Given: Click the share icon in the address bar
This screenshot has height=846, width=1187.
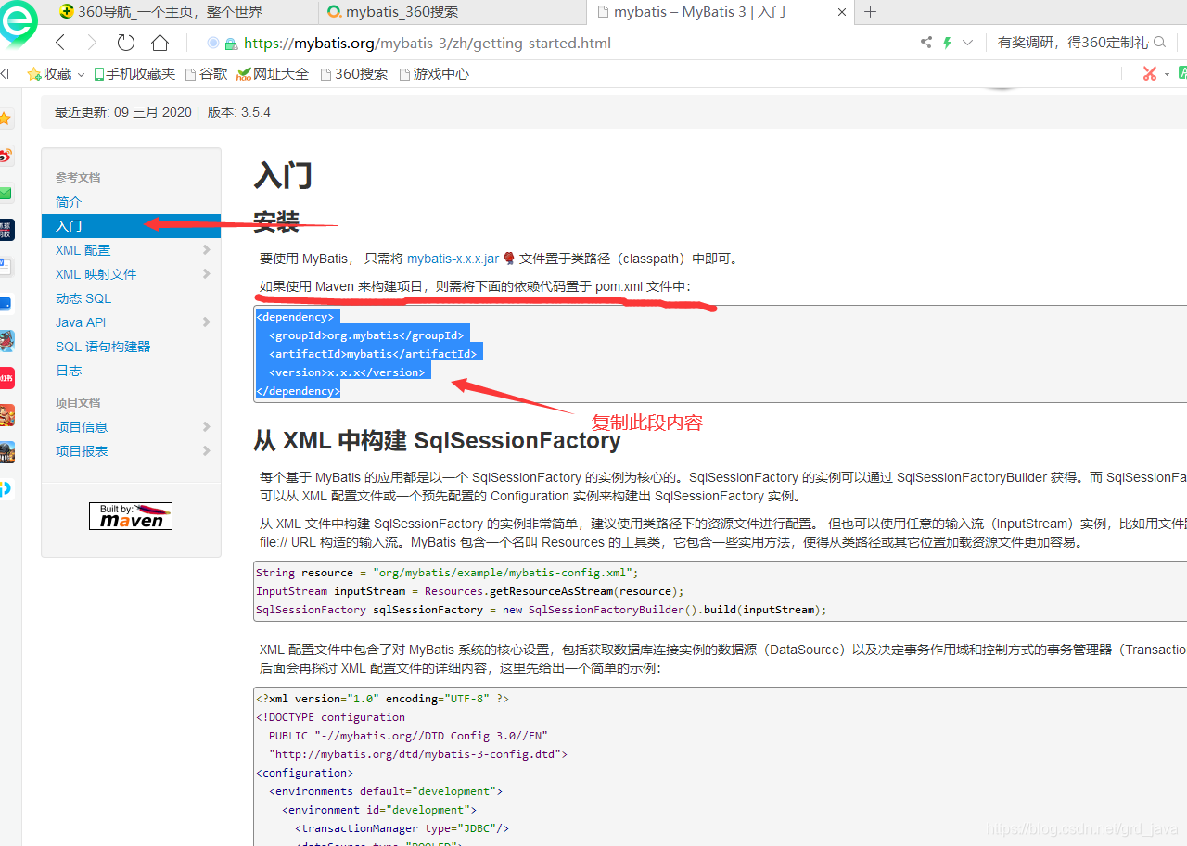Looking at the screenshot, I should (925, 43).
